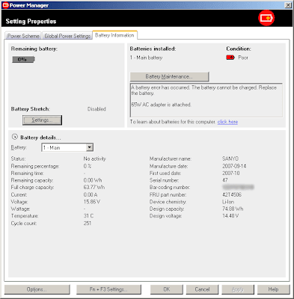Confirm with the OK button

point(167,289)
